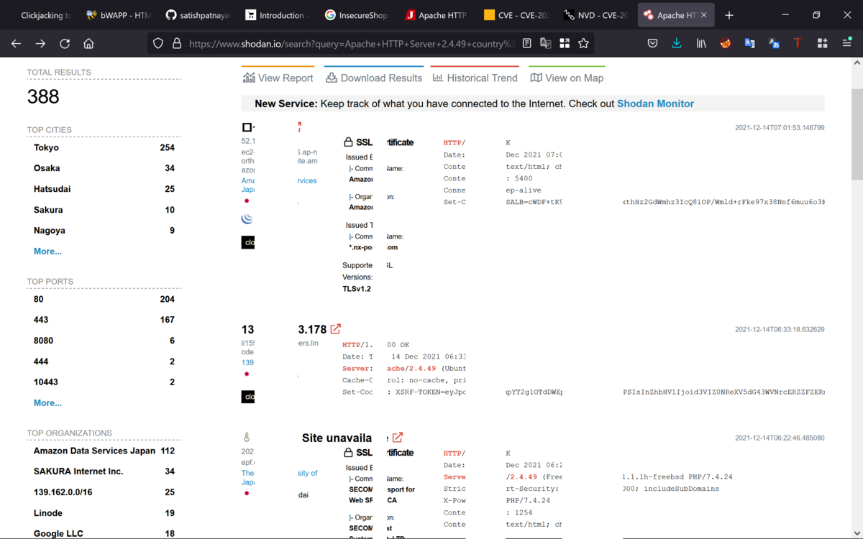Open the QR code grid icon in address bar
The width and height of the screenshot is (863, 539).
pyautogui.click(x=565, y=44)
